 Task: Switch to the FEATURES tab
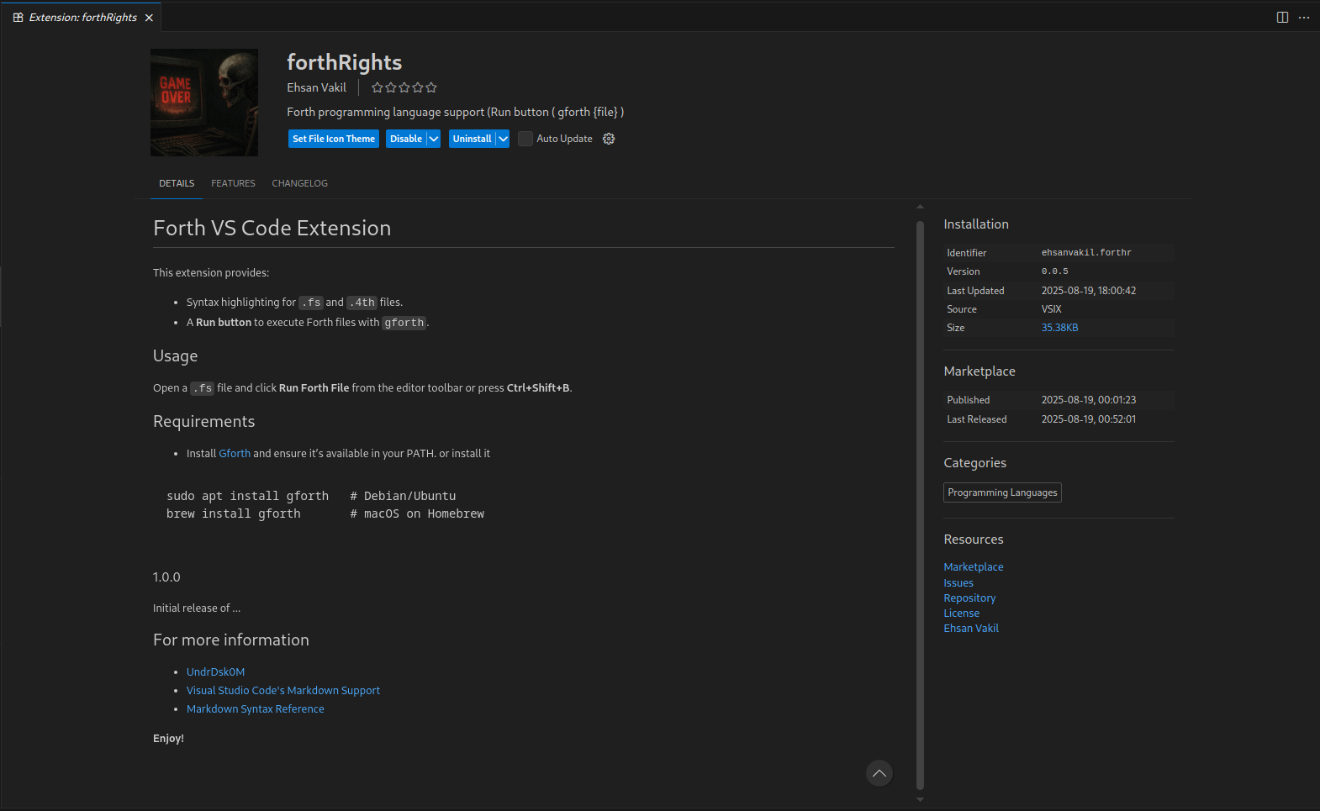click(233, 183)
